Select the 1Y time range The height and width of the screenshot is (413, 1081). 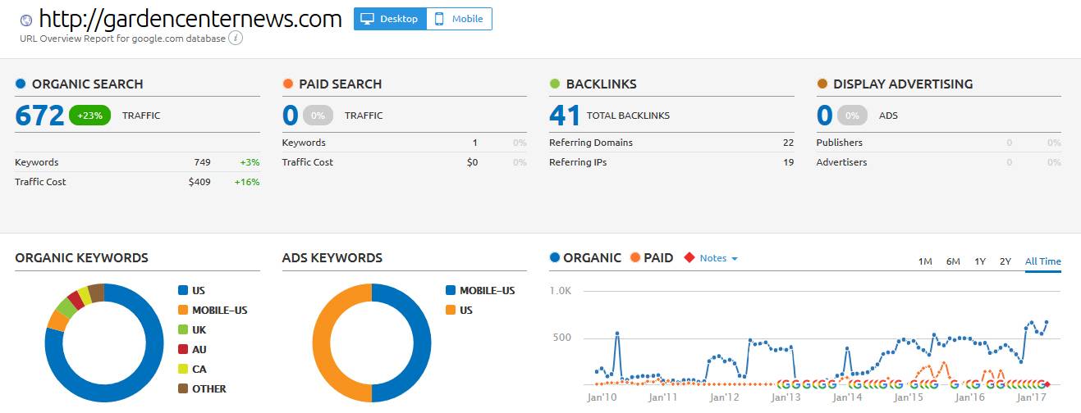980,261
